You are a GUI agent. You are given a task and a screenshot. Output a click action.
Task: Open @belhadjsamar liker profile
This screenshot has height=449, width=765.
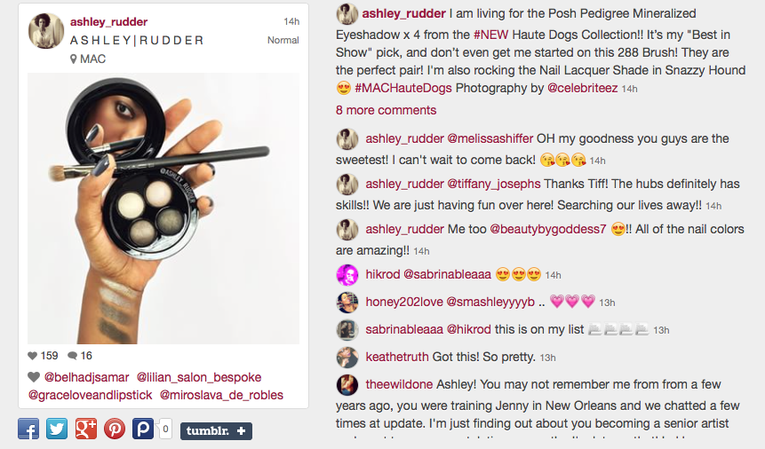click(86, 377)
